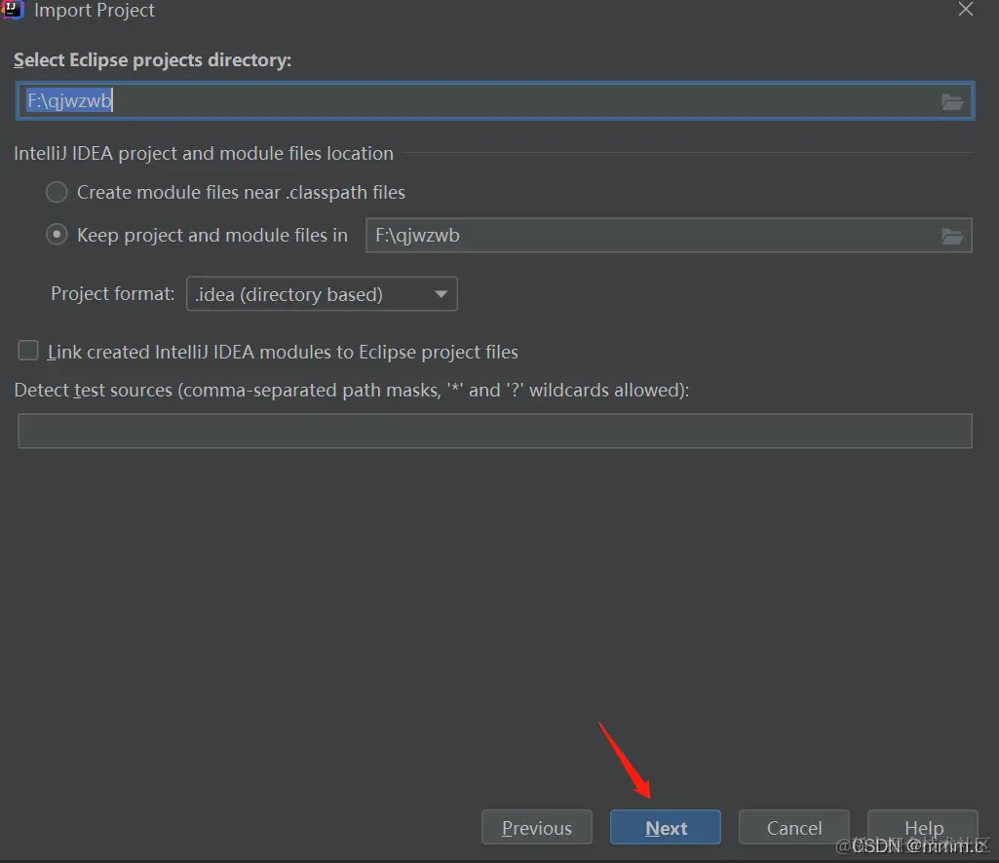The width and height of the screenshot is (999, 863).
Task: Open the Project format dropdown
Action: click(322, 293)
